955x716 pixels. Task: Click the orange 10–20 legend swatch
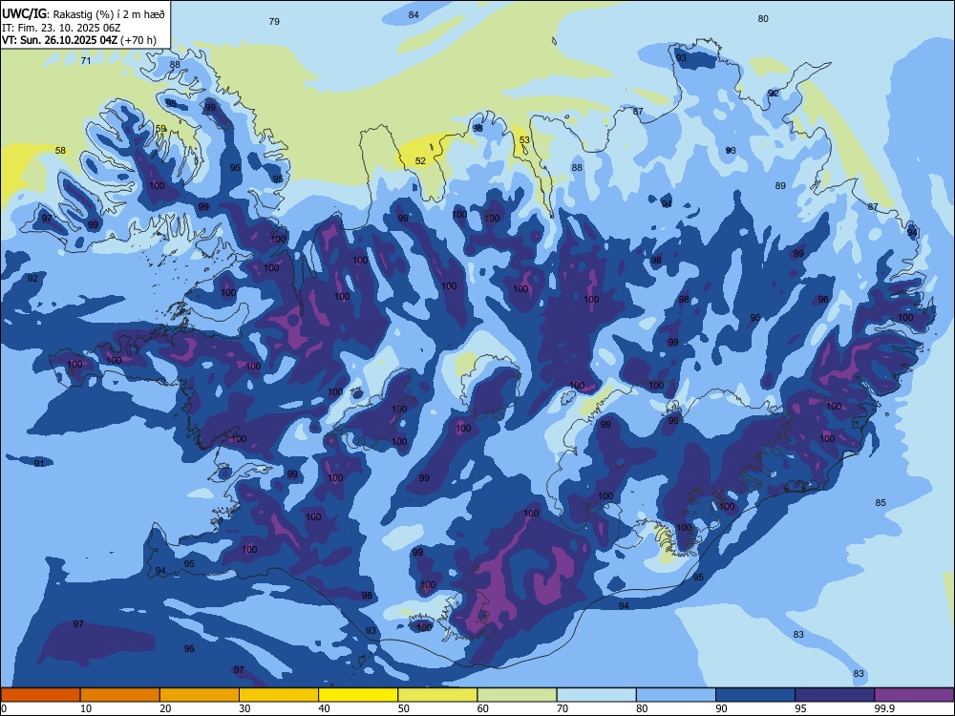click(x=120, y=695)
